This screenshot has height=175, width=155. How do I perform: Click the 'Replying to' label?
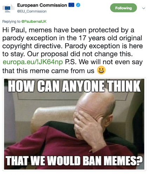pos(11,21)
